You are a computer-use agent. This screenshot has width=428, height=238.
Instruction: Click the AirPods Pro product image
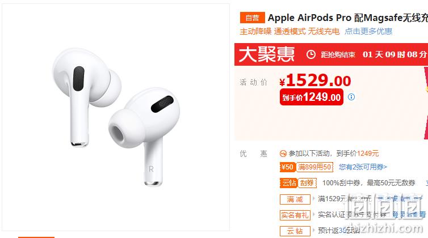click(116, 117)
